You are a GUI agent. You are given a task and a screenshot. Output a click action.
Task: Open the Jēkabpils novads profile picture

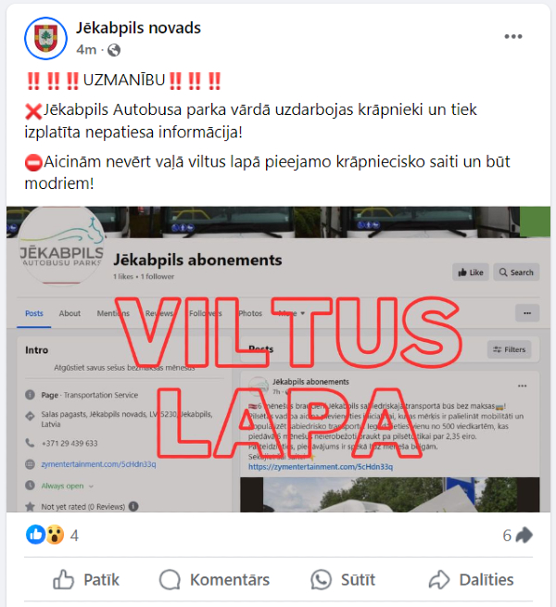45,38
